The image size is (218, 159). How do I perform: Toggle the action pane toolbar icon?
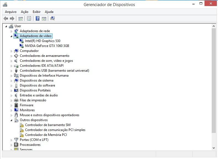[44, 18]
